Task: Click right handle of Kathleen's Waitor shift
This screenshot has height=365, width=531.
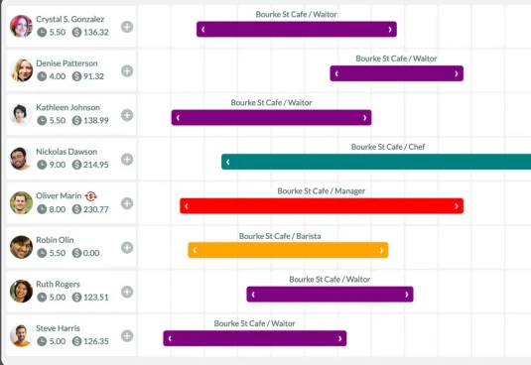Action: click(x=364, y=118)
